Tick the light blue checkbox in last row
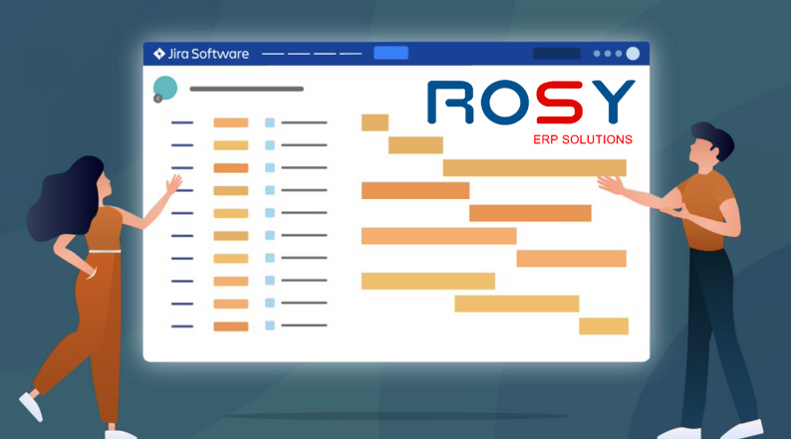 (x=270, y=326)
